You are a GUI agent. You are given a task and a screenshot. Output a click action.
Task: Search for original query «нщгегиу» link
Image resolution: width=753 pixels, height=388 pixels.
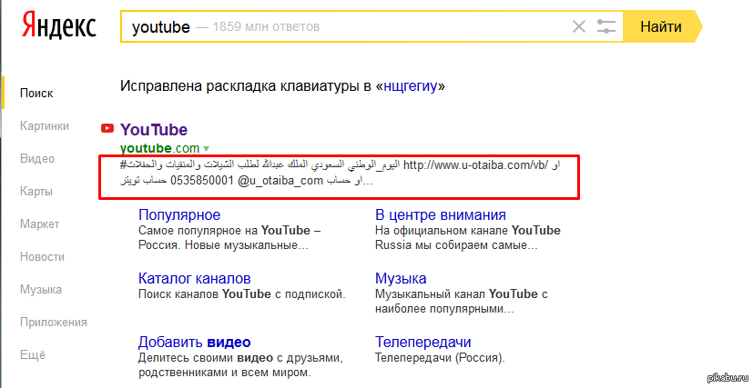click(411, 86)
